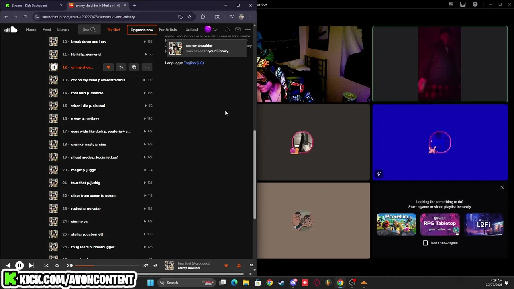Open SoundCloud messages envelope
The height and width of the screenshot is (289, 514).
(x=238, y=29)
